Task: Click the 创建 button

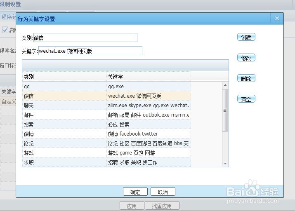Action: (x=246, y=37)
